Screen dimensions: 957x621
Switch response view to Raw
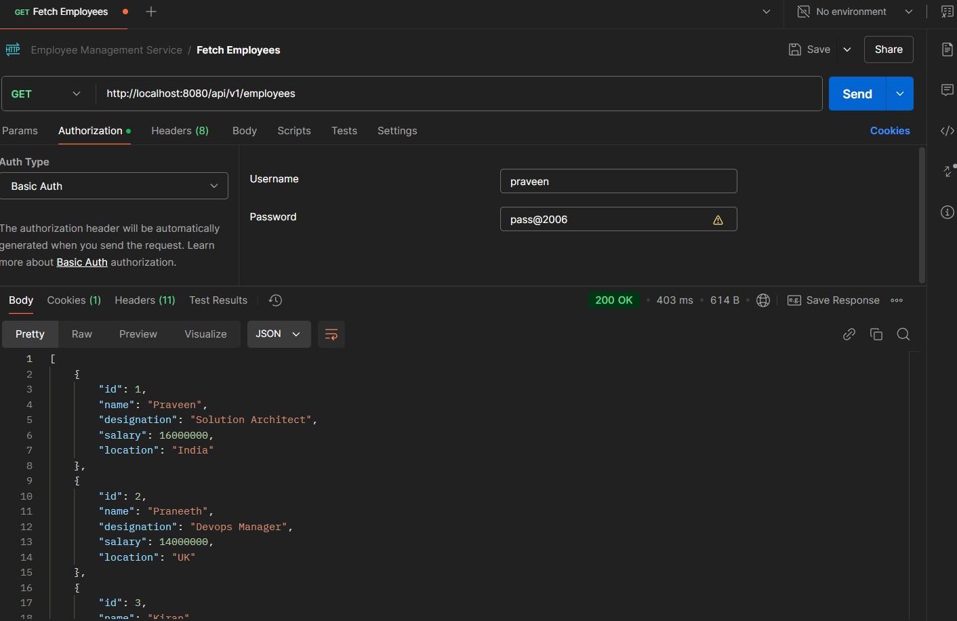(82, 334)
